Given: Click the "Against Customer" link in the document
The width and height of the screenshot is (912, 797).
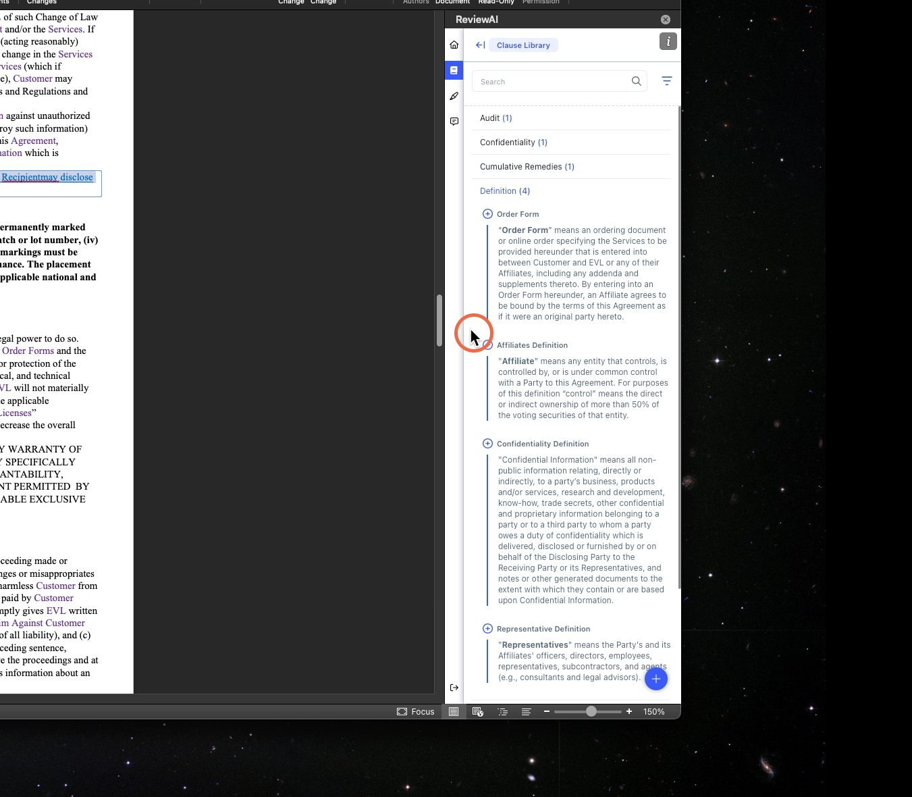Looking at the screenshot, I should (48, 623).
